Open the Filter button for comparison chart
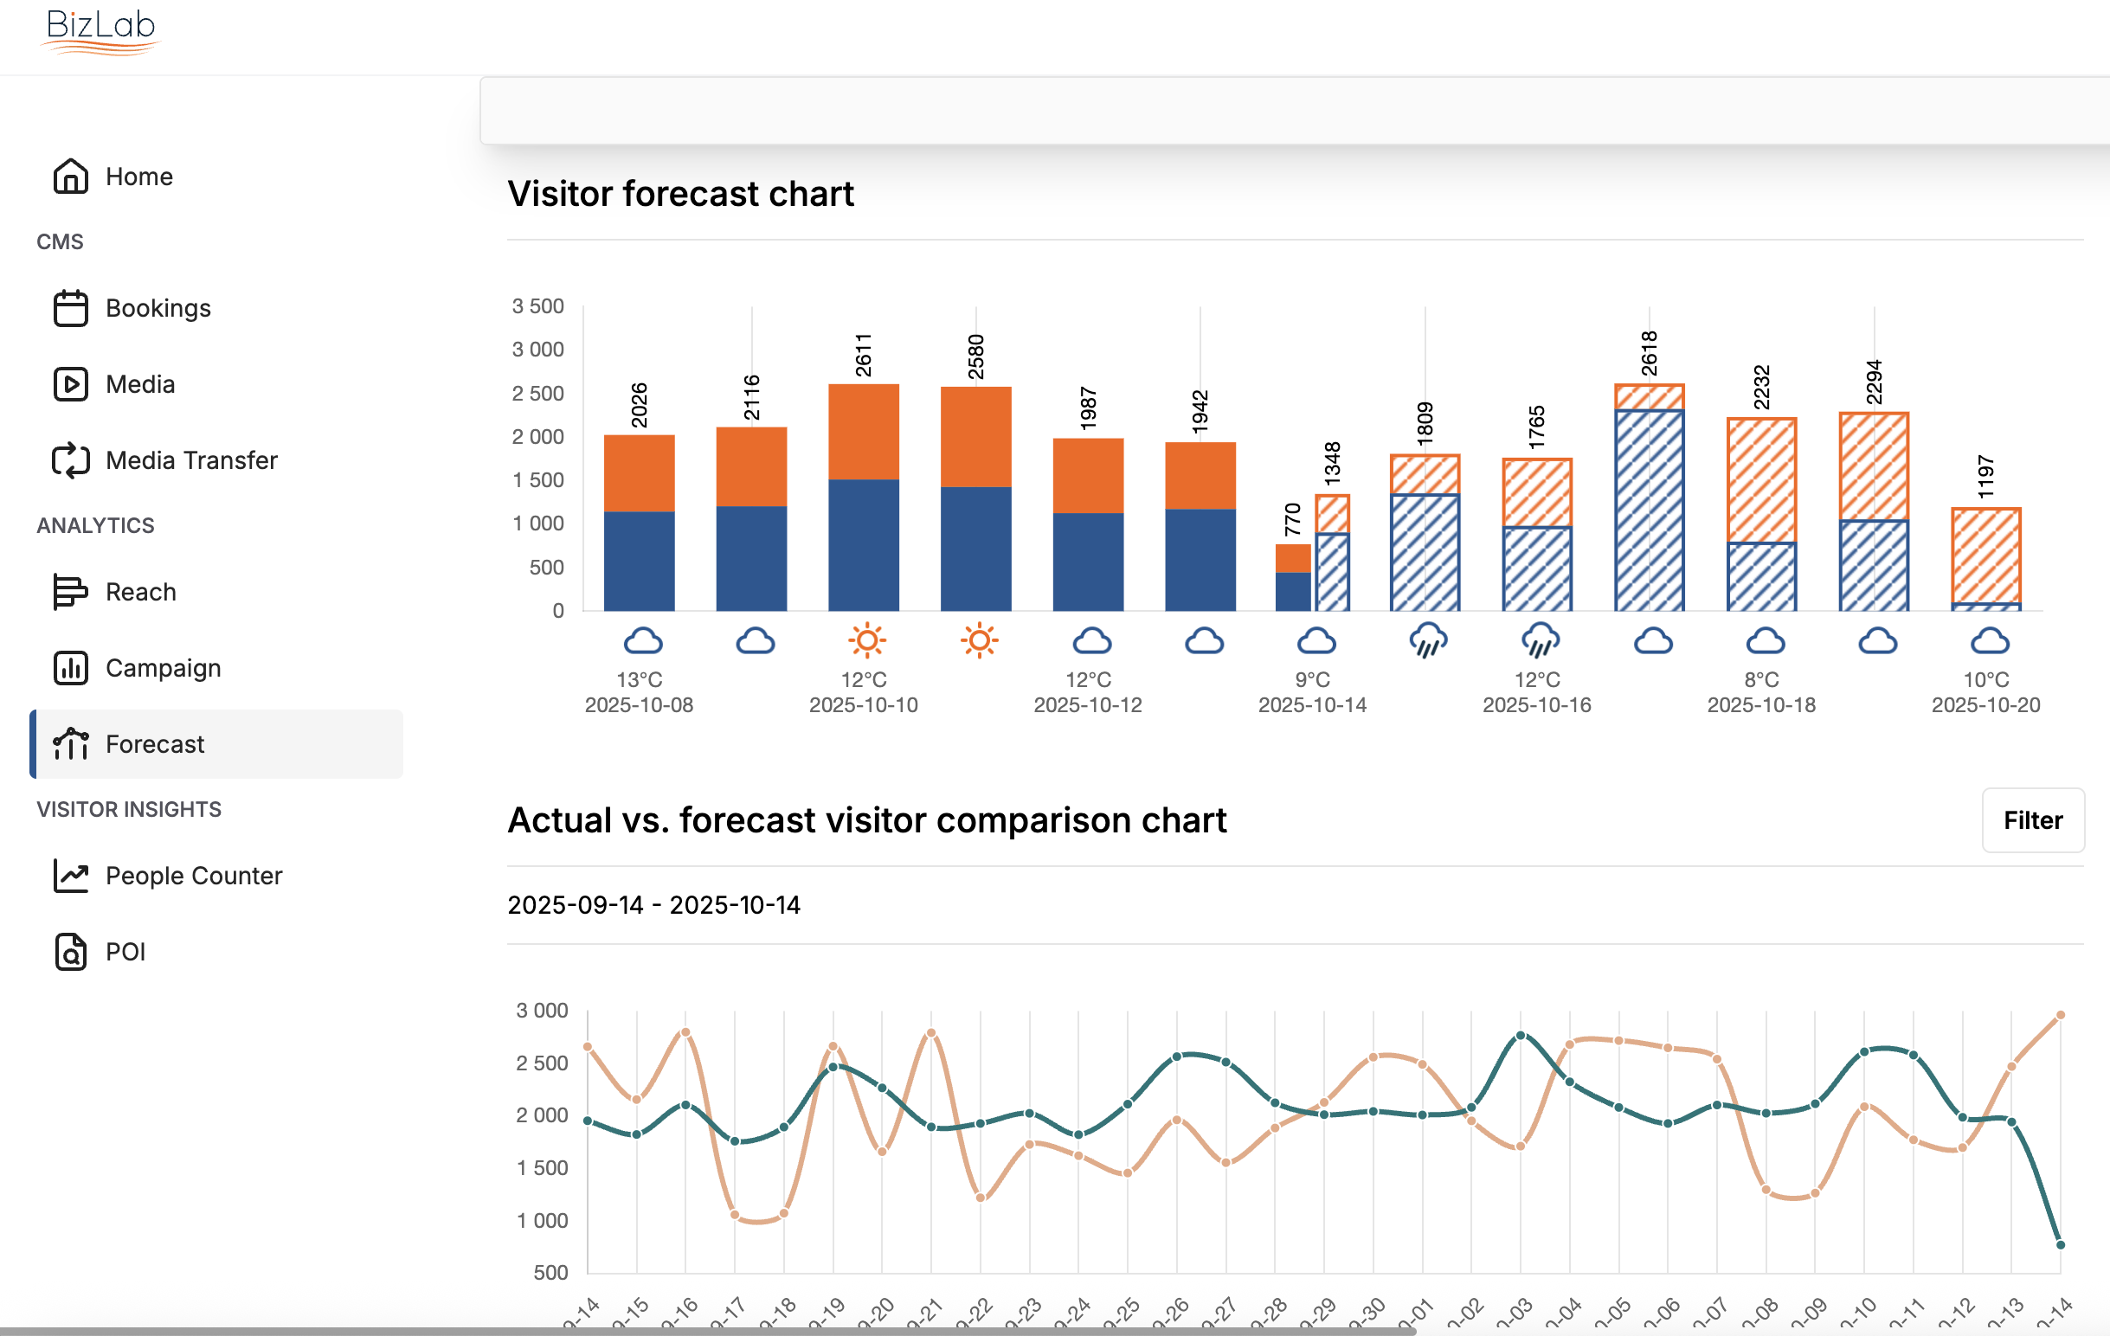2110x1336 pixels. tap(2032, 820)
